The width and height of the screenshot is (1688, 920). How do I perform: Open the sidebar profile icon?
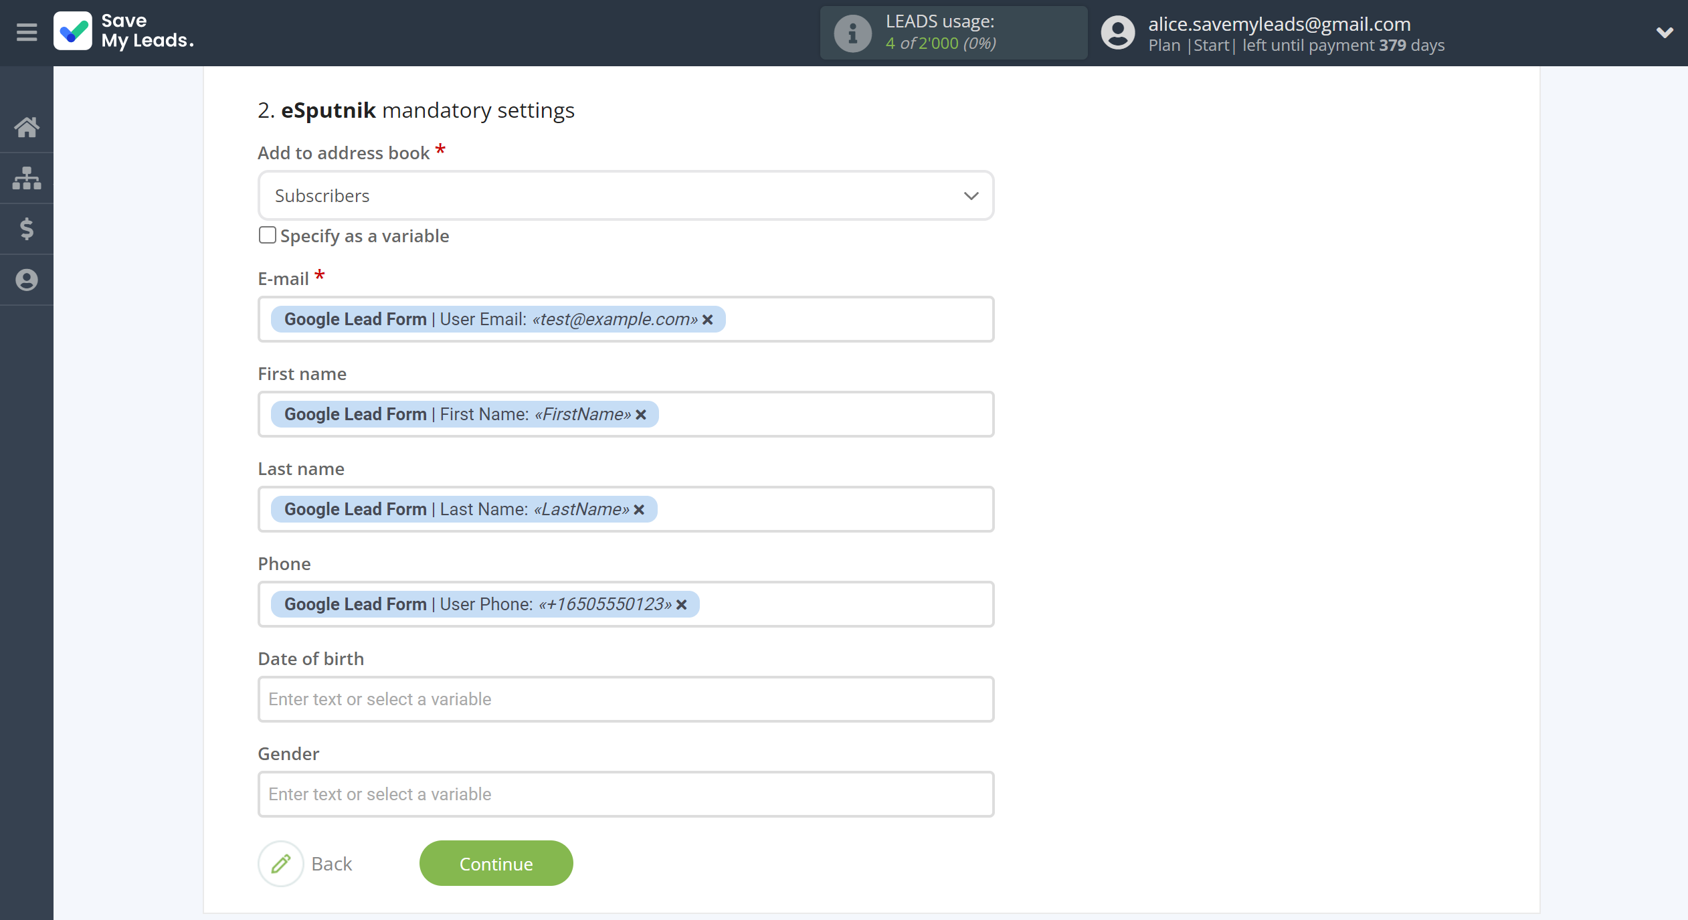[27, 280]
